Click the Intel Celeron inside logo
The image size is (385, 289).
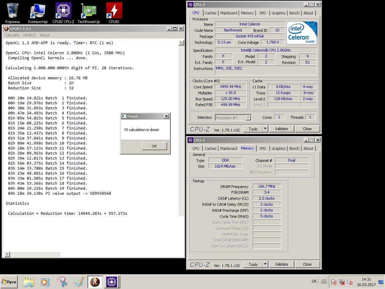(x=302, y=33)
